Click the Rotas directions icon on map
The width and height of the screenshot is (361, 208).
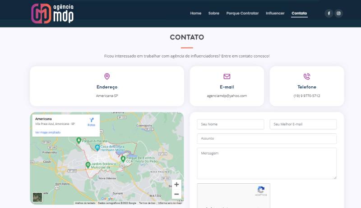click(x=92, y=120)
